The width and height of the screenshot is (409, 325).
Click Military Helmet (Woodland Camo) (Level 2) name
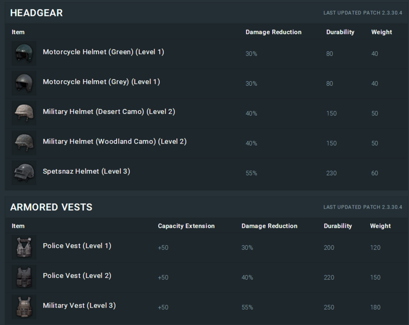[x=115, y=142]
